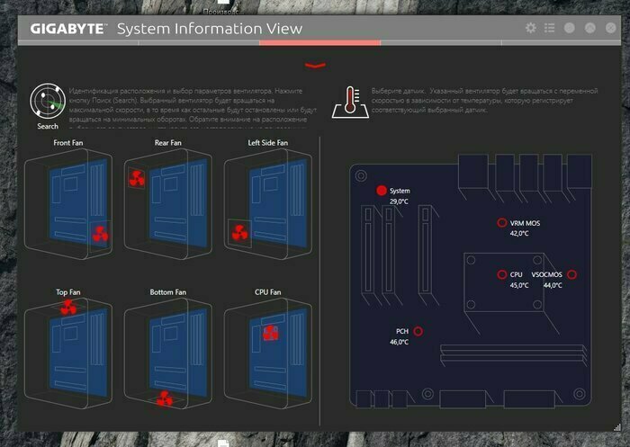The image size is (630, 447).
Task: Open settings gear in title bar
Action: tap(531, 28)
